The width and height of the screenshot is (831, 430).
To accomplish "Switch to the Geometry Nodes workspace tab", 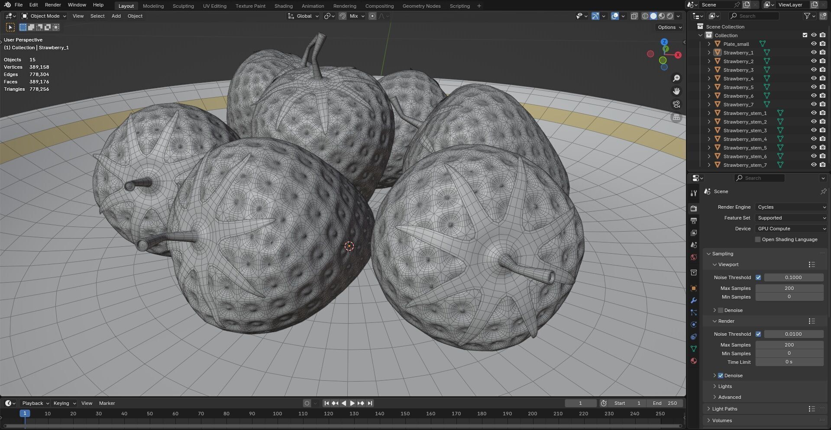I will [x=421, y=6].
